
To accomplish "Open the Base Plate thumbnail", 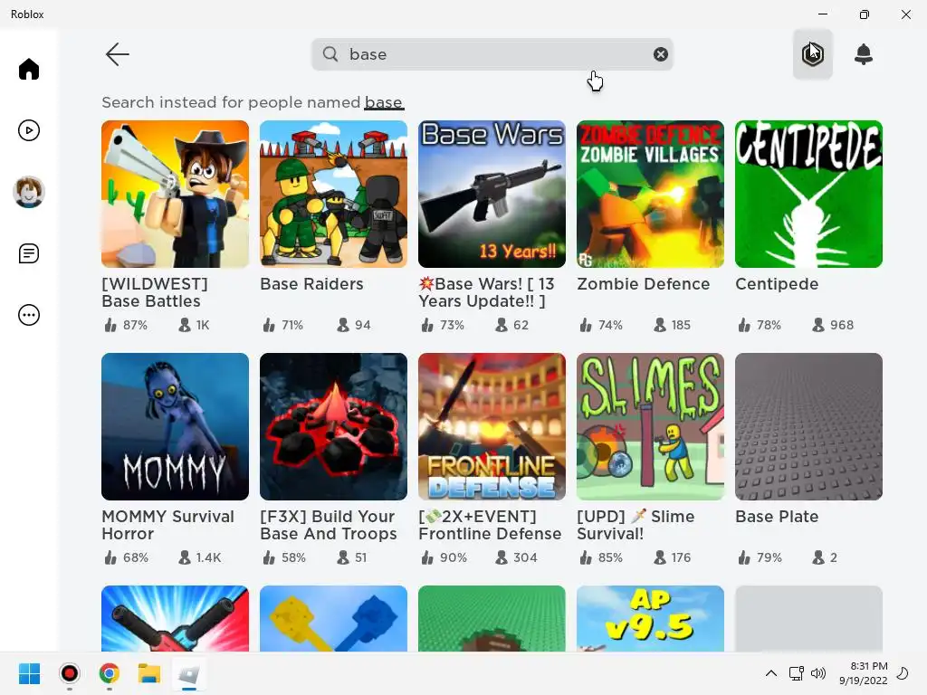I will [808, 427].
